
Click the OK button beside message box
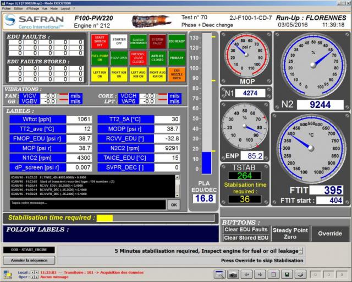click(x=174, y=205)
